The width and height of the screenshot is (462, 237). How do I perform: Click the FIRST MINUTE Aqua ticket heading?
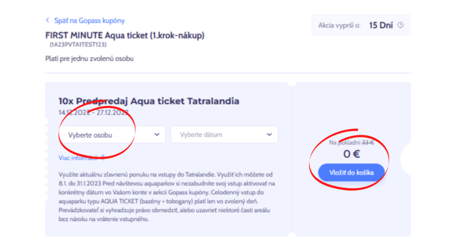click(x=125, y=35)
